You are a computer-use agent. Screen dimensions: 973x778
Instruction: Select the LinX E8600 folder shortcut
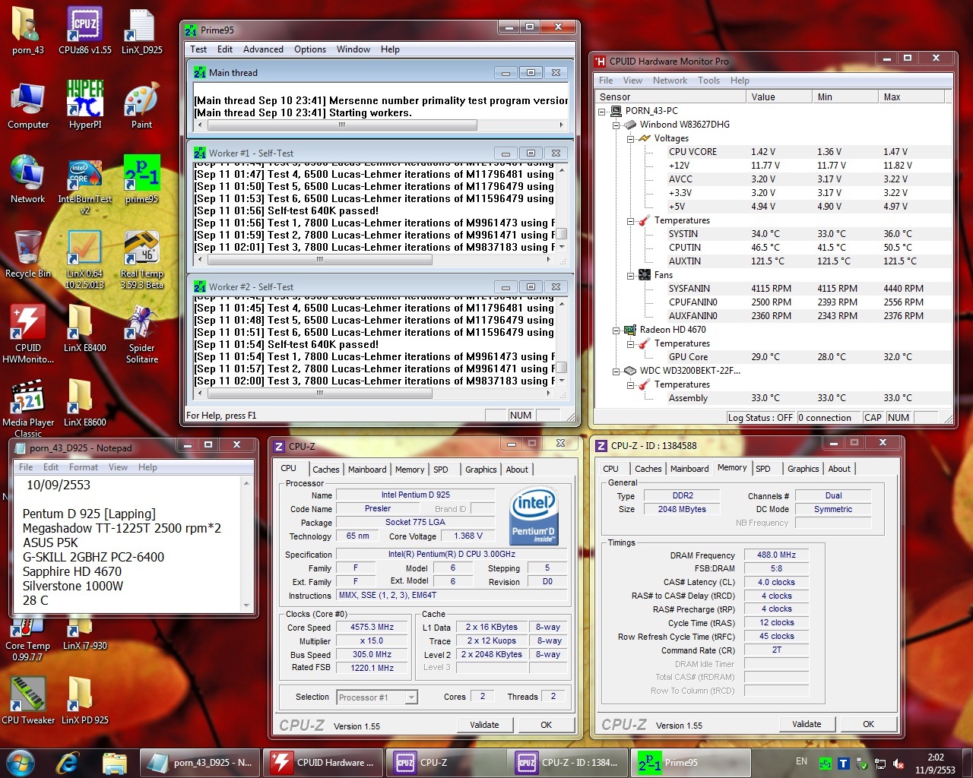[85, 403]
